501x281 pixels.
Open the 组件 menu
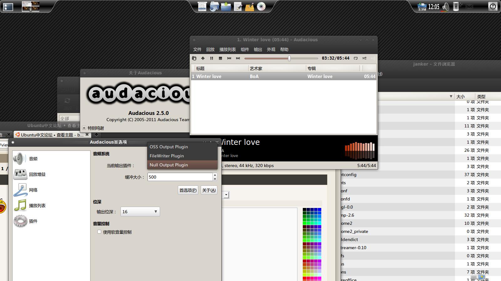(245, 49)
